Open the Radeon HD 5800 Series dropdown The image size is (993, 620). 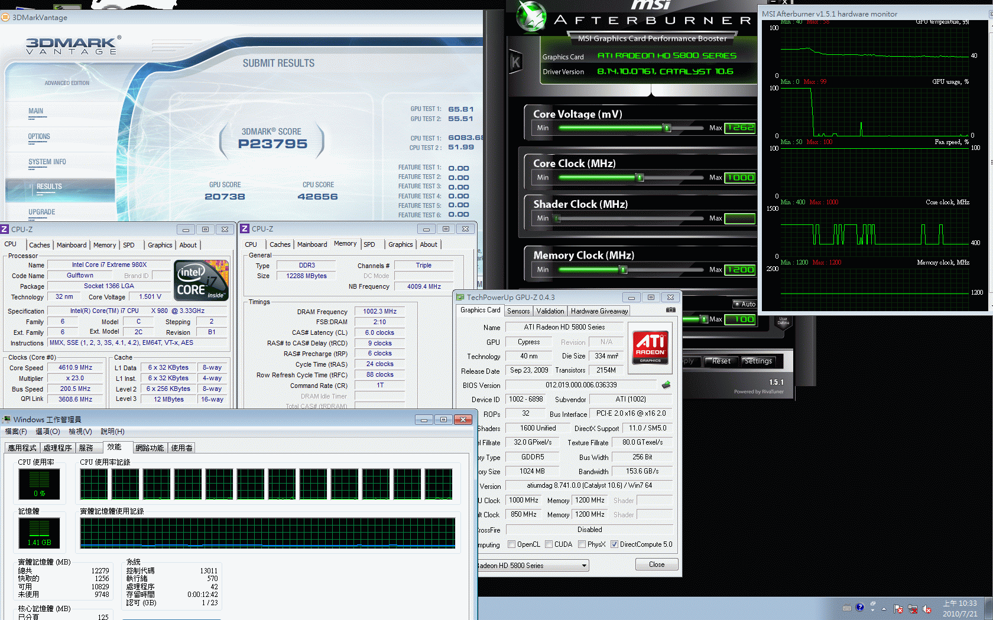tap(534, 566)
